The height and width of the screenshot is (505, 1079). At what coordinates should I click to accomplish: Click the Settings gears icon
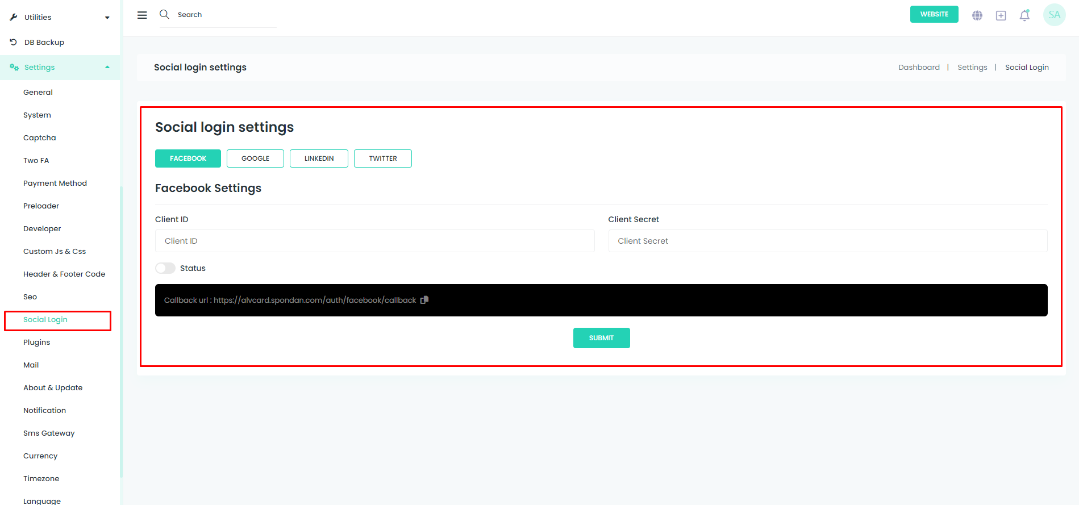(14, 67)
